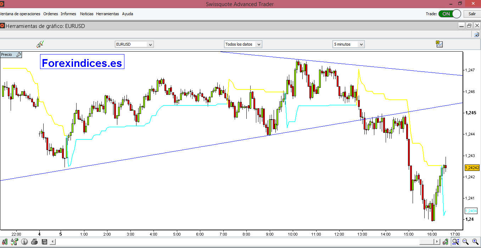This screenshot has height=248, width=481.
Task: Click the chart window icon beside 'Herramientas de gráfico'
Action: [x=2, y=26]
